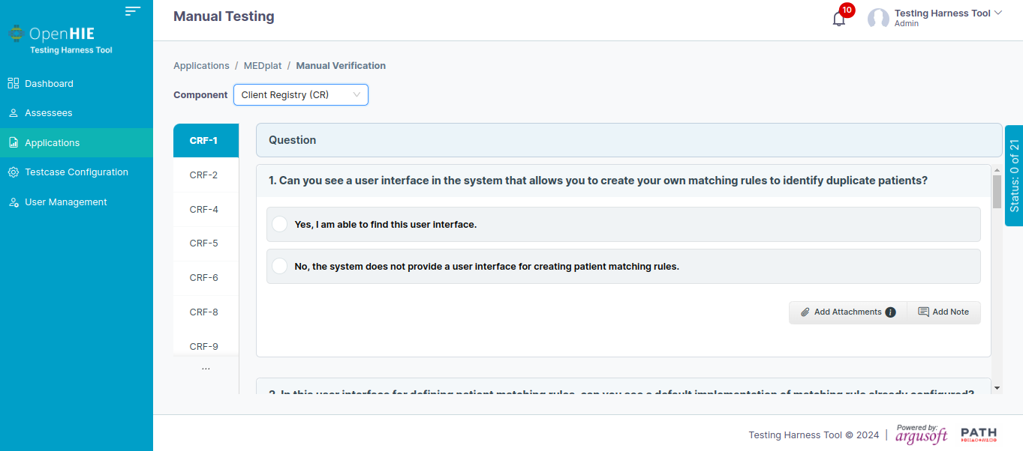The height and width of the screenshot is (451, 1023).
Task: Switch to the CRF-2 tab
Action: tap(206, 175)
